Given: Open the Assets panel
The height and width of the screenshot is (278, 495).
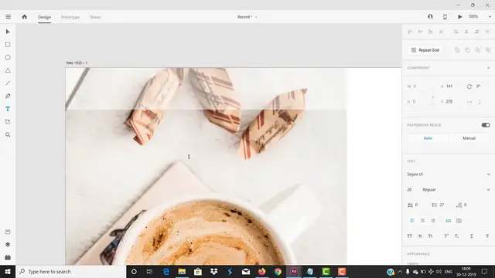Looking at the screenshot, I should 8,232.
